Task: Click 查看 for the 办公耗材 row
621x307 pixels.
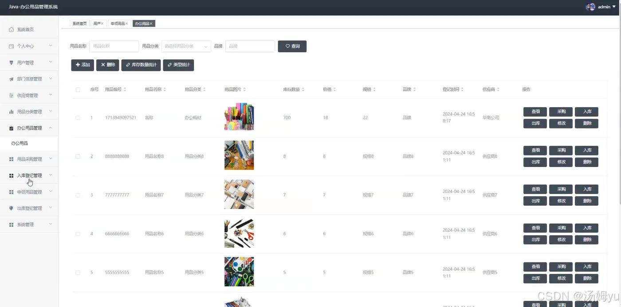Action: coord(536,112)
